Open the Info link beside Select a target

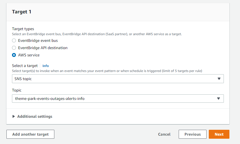46,66
